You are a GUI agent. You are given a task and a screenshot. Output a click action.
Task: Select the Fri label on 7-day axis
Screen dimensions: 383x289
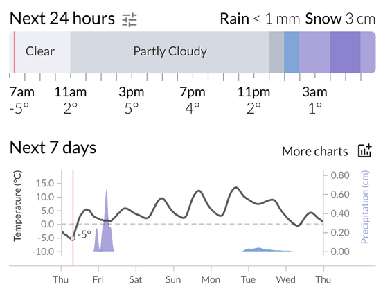(98, 280)
